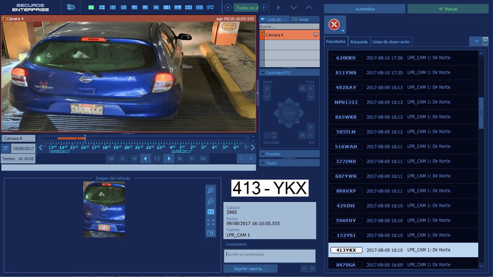Screen dimensions: 493x277
Task: Step one frame forward
Action: (x=192, y=158)
